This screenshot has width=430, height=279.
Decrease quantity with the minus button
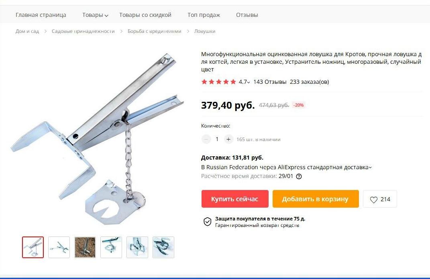tap(206, 139)
